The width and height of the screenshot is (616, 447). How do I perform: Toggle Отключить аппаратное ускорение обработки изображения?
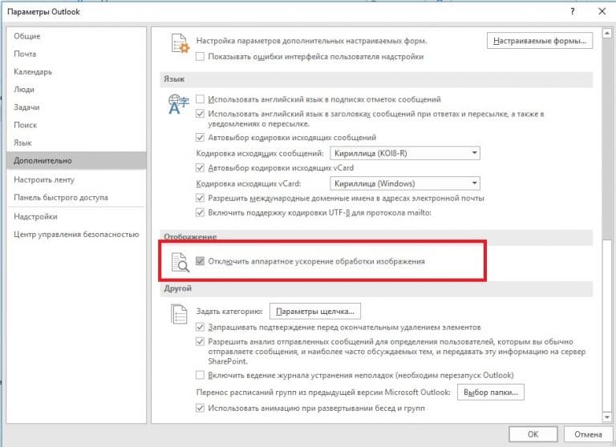201,261
